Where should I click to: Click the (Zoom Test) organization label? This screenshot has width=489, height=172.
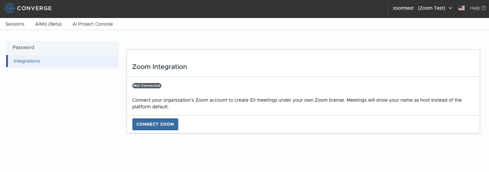coord(431,8)
